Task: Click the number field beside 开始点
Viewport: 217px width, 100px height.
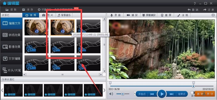Action: point(135,94)
